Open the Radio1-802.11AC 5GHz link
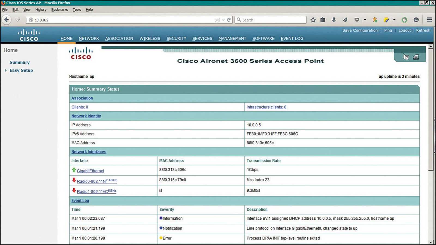The height and width of the screenshot is (245, 436). 96,191
